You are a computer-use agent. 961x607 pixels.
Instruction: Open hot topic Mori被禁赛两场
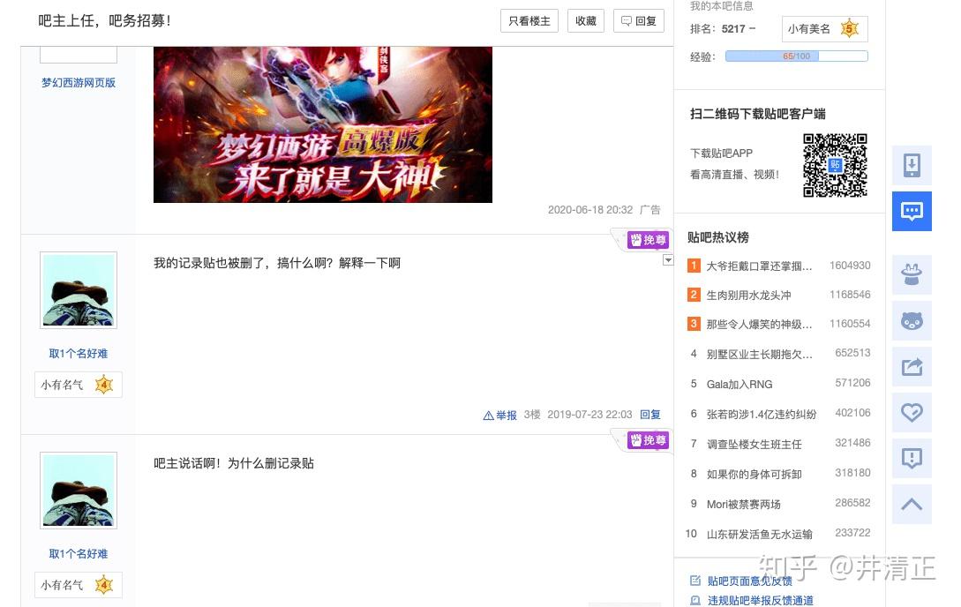click(743, 504)
